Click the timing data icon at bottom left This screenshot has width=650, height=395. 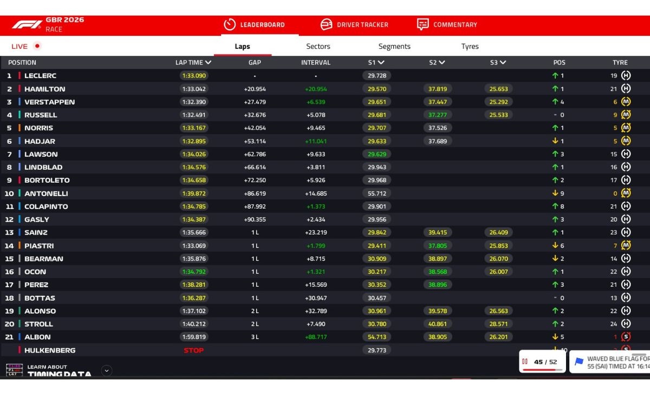pyautogui.click(x=14, y=370)
